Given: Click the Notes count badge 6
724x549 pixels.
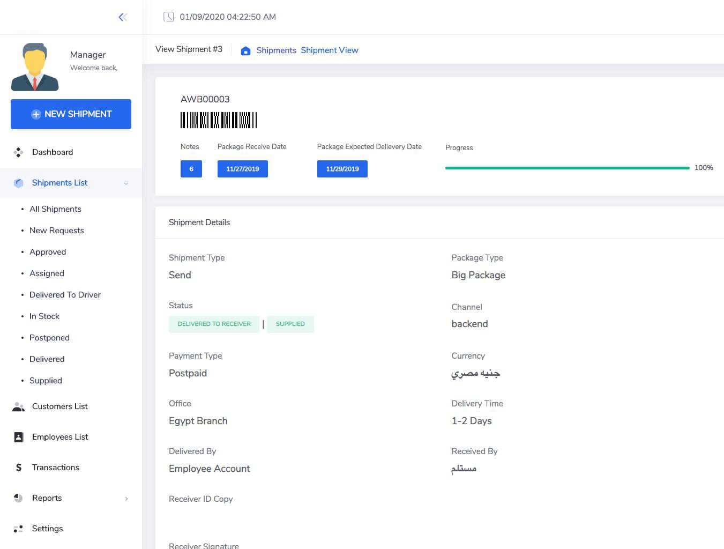Looking at the screenshot, I should [x=191, y=169].
